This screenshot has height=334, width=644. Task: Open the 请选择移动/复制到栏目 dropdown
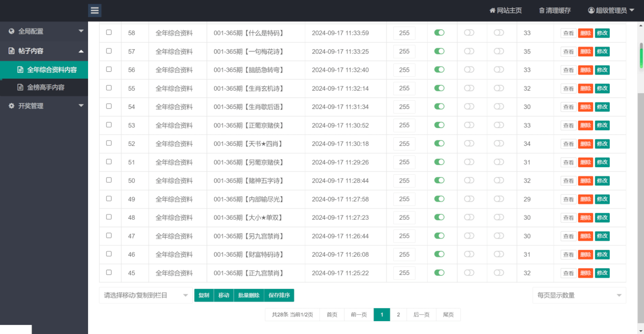tap(146, 295)
